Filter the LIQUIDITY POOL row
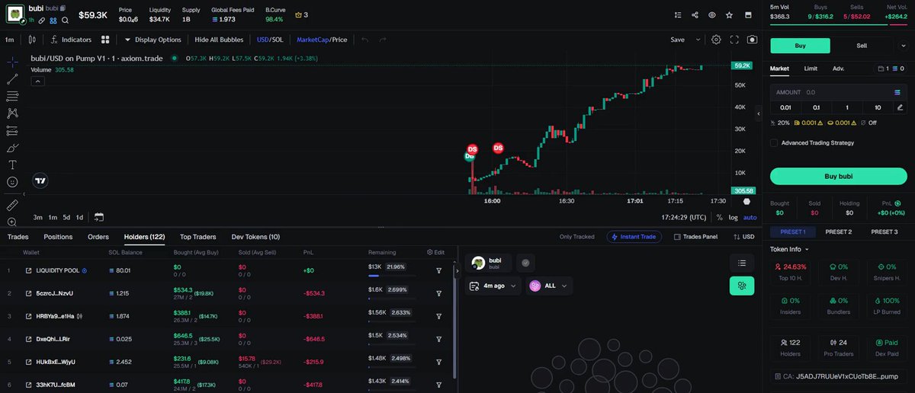 coord(438,270)
